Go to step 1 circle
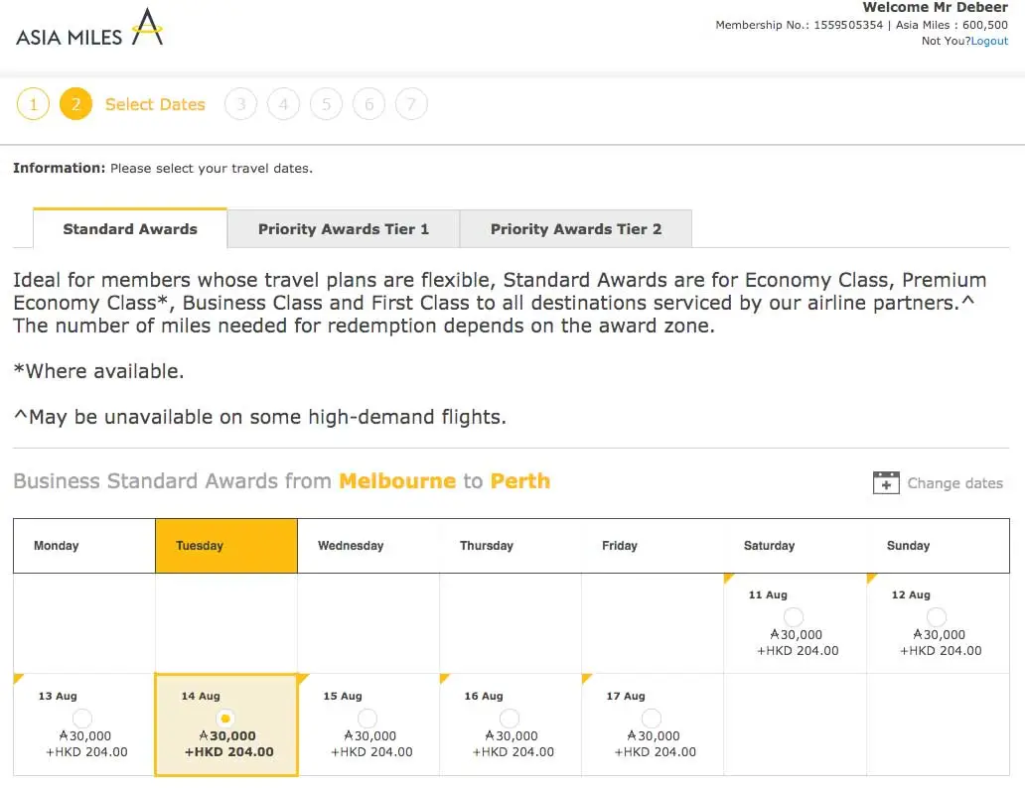Image resolution: width=1025 pixels, height=788 pixels. [x=34, y=104]
